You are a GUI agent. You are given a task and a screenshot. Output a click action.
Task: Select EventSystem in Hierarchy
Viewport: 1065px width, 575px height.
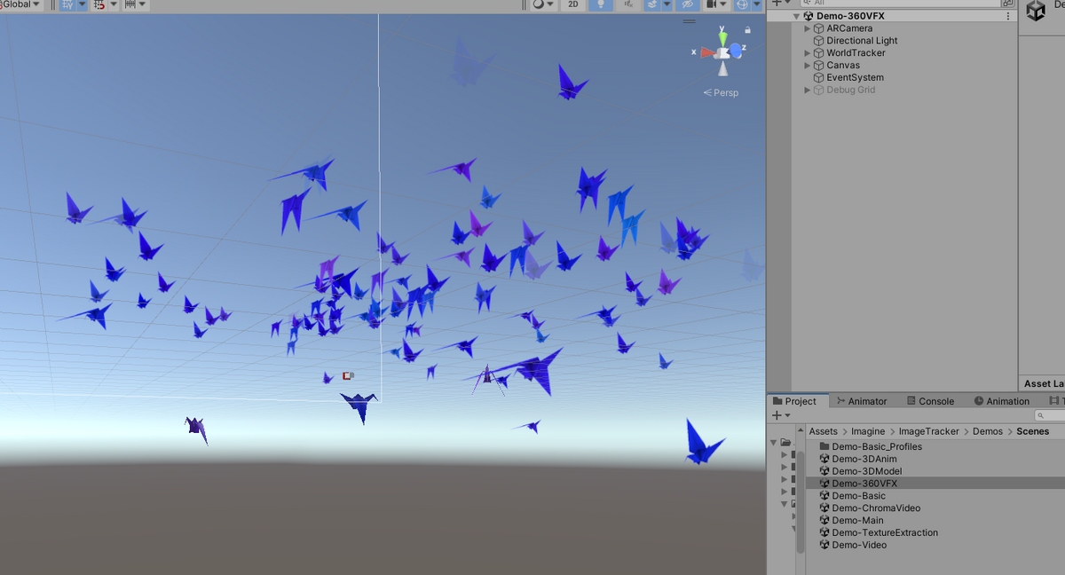[x=855, y=77]
